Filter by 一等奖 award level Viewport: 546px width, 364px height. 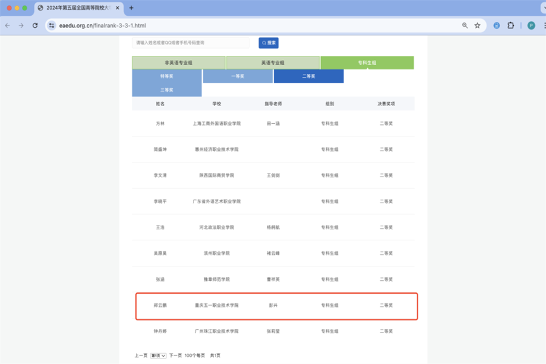pos(238,76)
